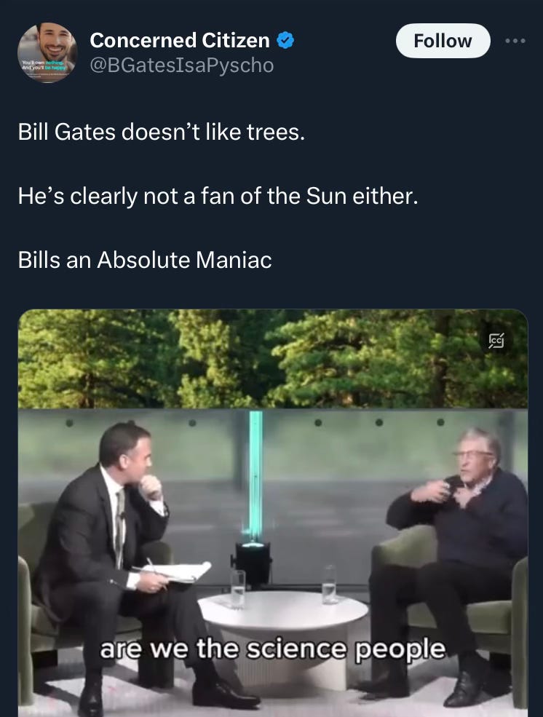Viewport: 543px width, 717px height.
Task: Click the 'are we the science people' subtitle
Action: coord(272,649)
